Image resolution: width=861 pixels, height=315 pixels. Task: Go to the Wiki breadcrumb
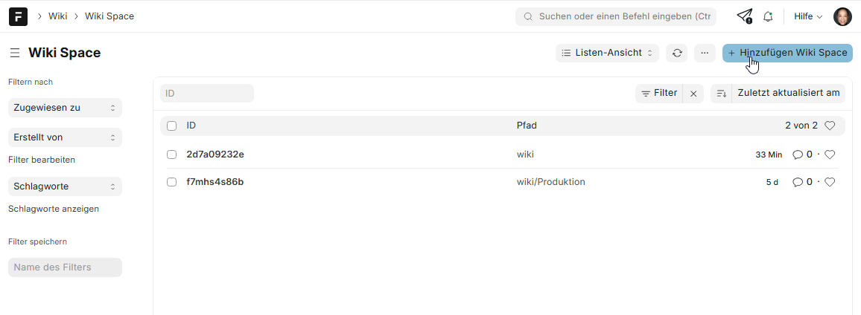(57, 16)
